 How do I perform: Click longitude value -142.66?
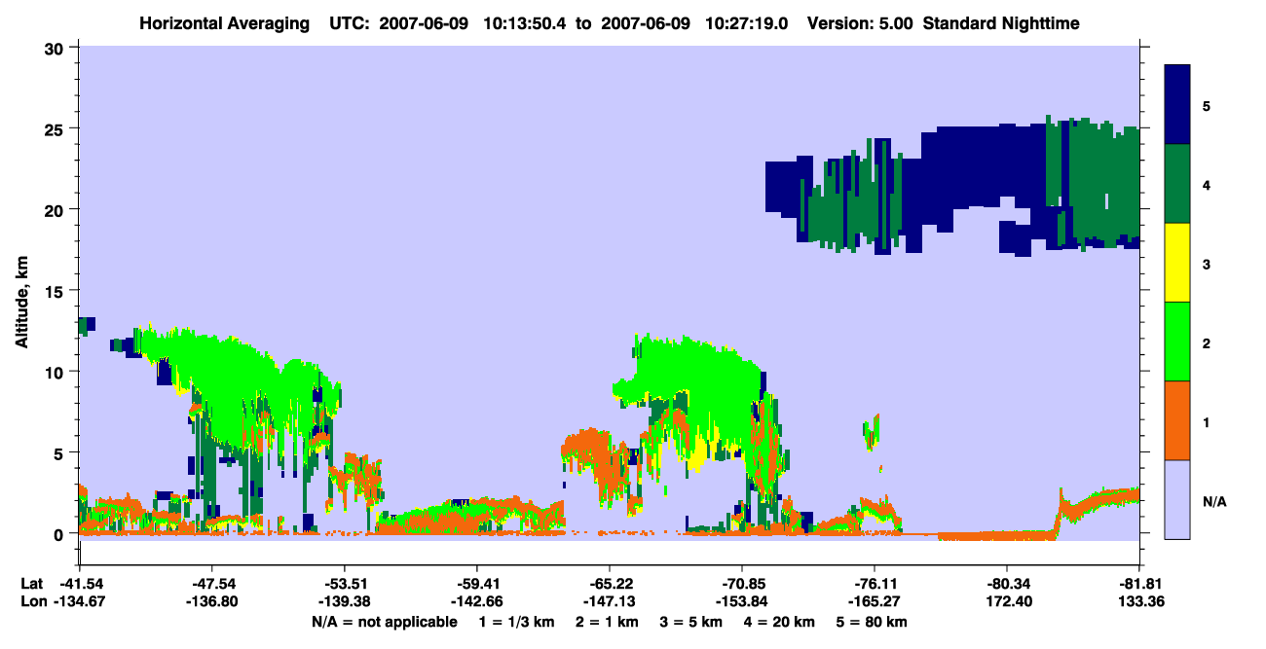[x=476, y=602]
